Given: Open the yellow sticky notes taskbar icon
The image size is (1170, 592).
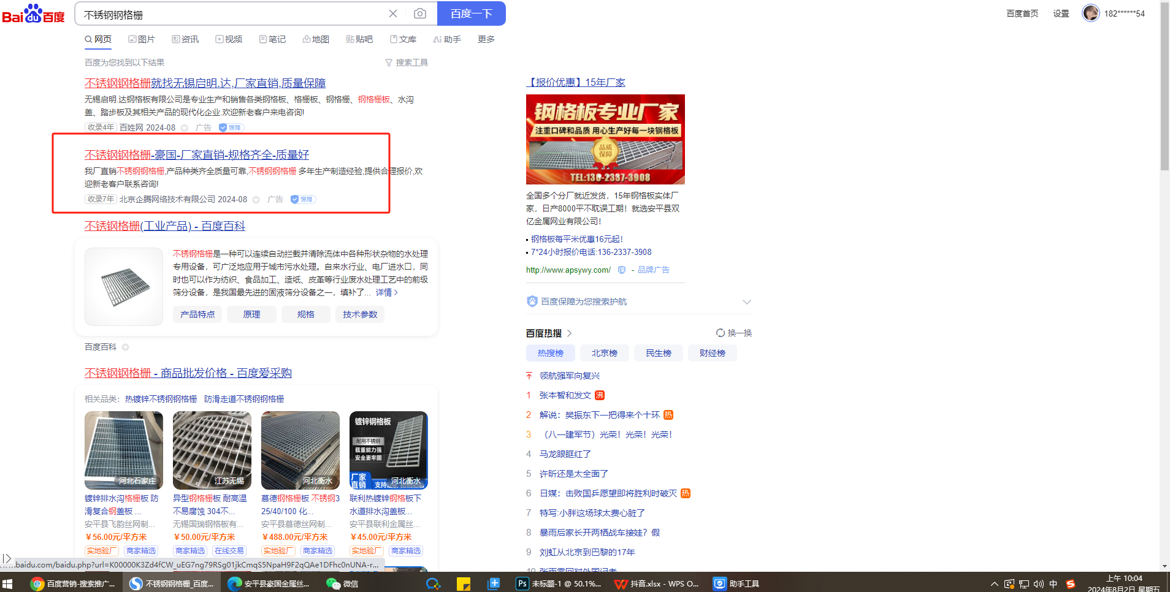Looking at the screenshot, I should pyautogui.click(x=464, y=583).
